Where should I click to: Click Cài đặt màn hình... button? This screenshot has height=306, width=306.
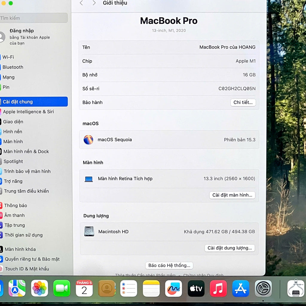[x=232, y=195]
